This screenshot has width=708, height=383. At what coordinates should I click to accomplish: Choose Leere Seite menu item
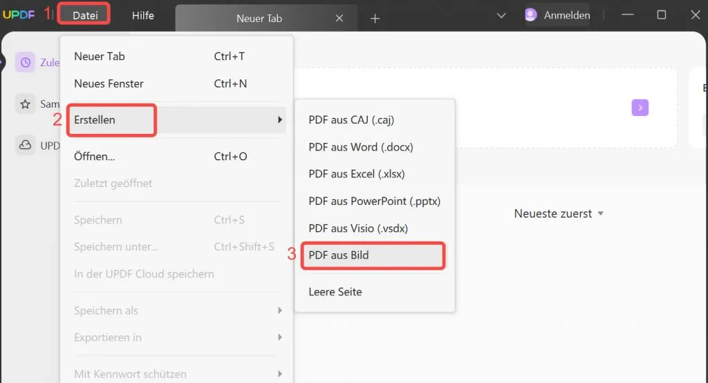(335, 292)
